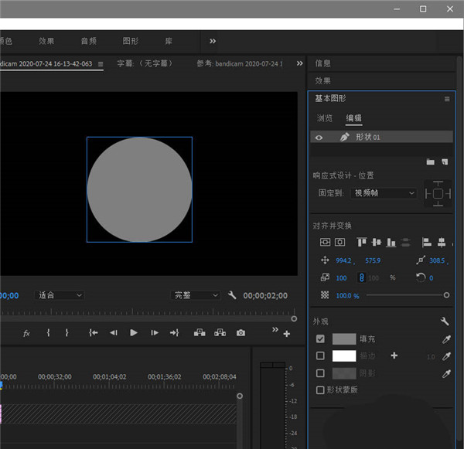464x449 pixels.
Task: Open the 效果 effects panel
Action: click(323, 80)
